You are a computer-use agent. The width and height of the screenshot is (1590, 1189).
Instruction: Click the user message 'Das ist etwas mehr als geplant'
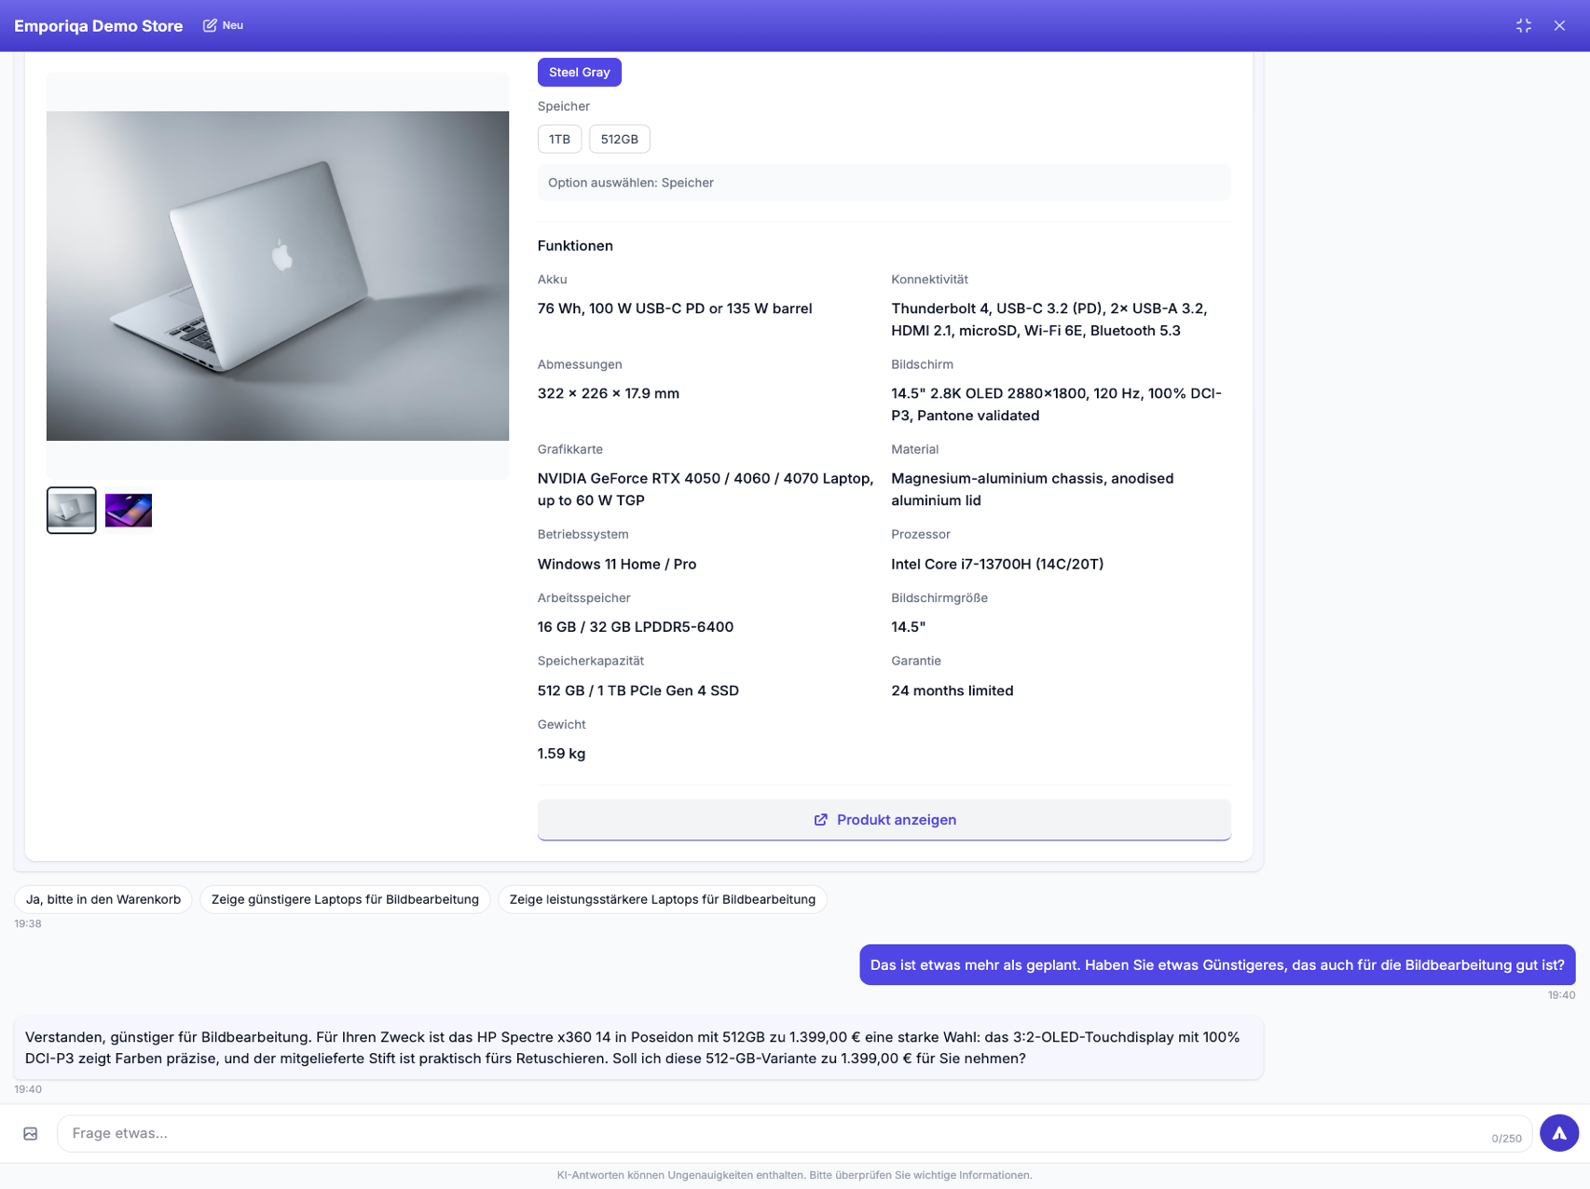[x=1217, y=965]
